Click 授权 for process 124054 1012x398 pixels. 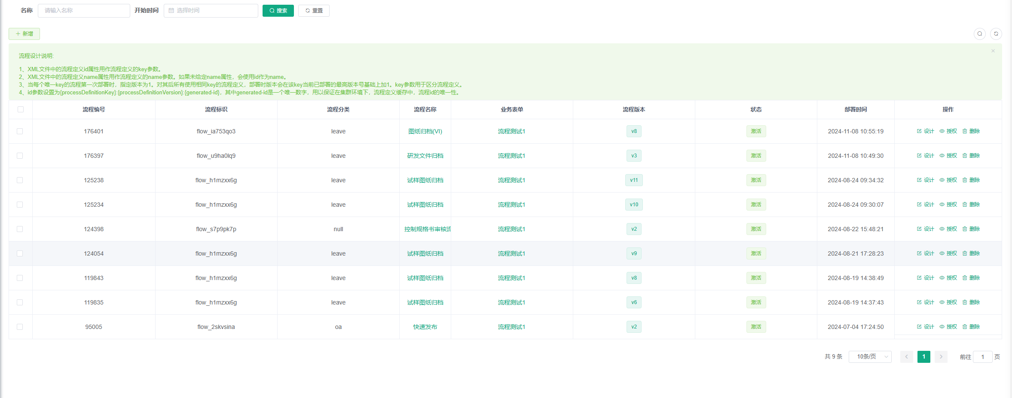948,253
